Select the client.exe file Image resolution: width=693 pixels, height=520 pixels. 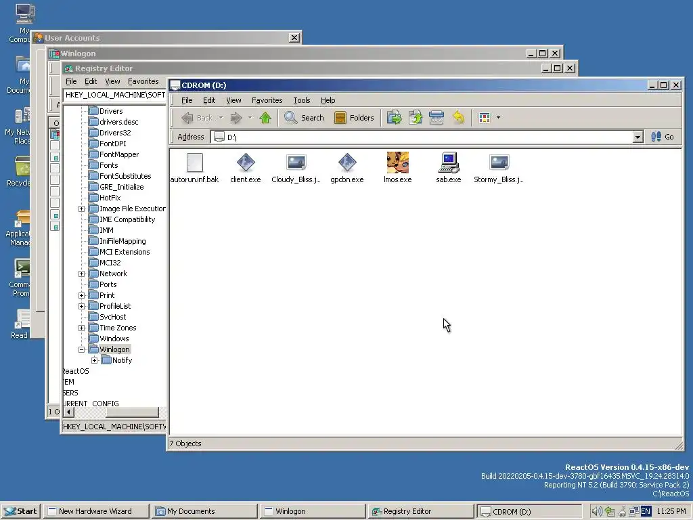click(x=245, y=168)
